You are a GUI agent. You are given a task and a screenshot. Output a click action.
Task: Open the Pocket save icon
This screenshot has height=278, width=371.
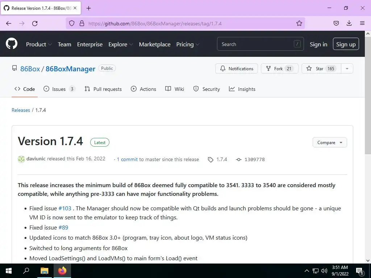point(336,23)
